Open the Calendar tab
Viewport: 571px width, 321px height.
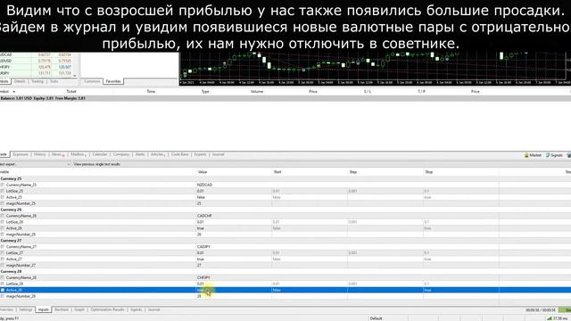[99, 154]
